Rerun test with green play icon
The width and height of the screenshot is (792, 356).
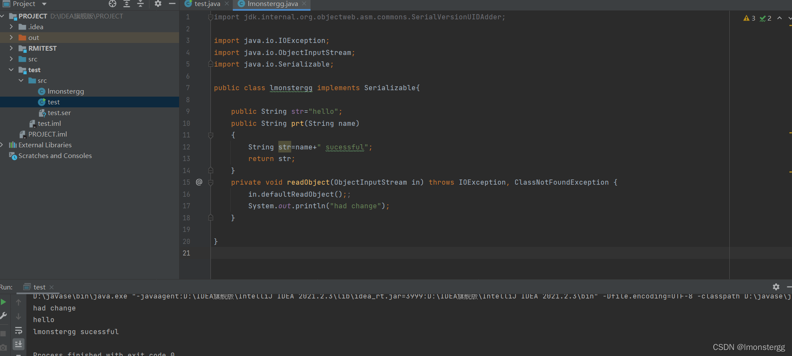tap(3, 302)
